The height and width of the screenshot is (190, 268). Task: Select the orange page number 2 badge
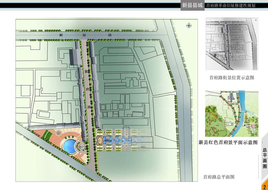(264, 187)
